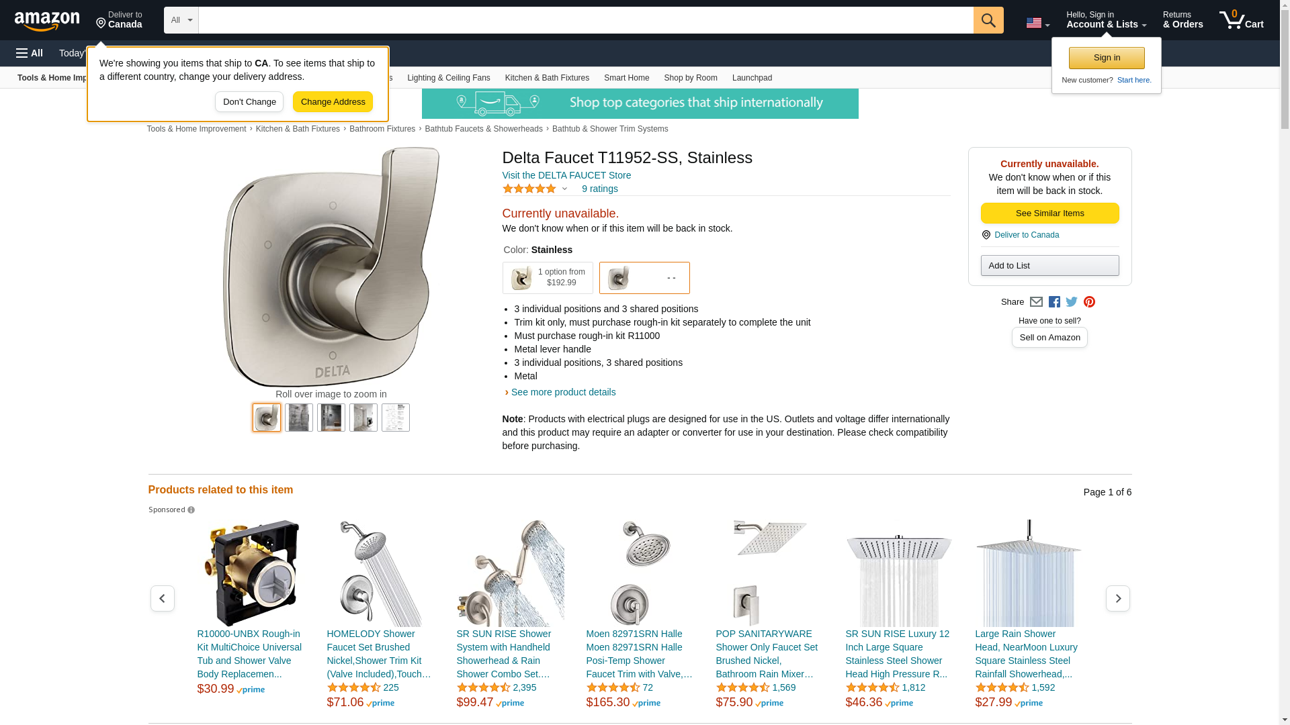
Task: Open the All hamburger menu
Action: [30, 53]
